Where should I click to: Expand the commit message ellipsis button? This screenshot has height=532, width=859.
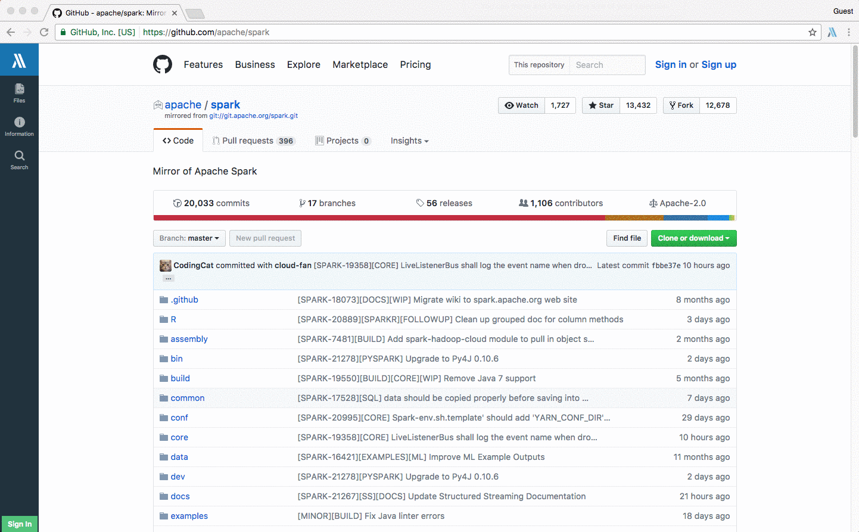169,278
